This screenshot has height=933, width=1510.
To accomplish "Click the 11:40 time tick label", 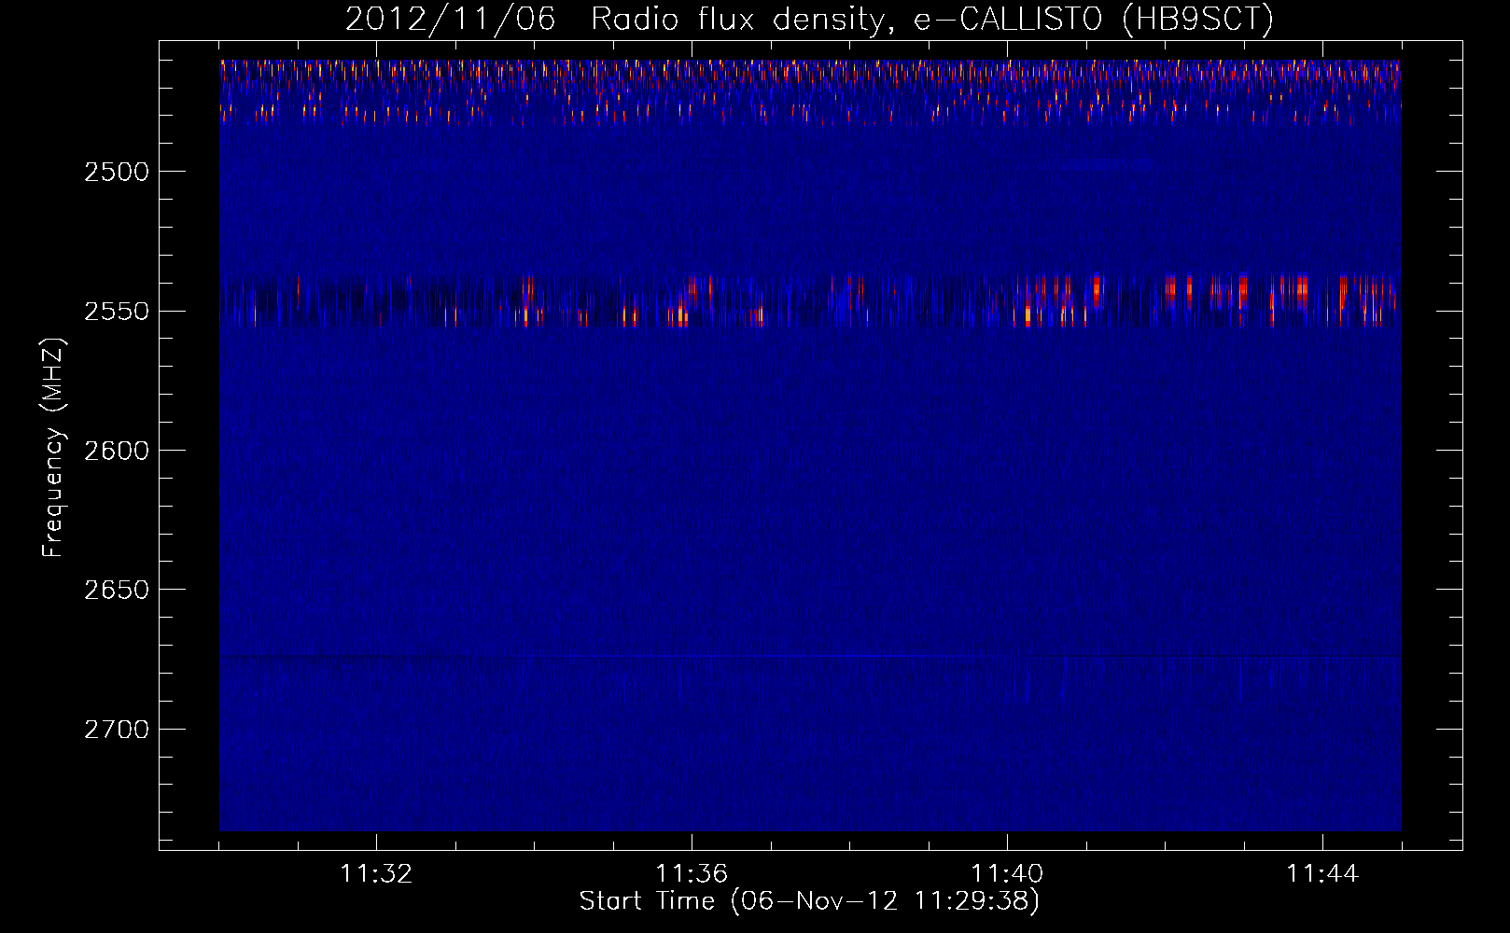I will [x=1007, y=874].
